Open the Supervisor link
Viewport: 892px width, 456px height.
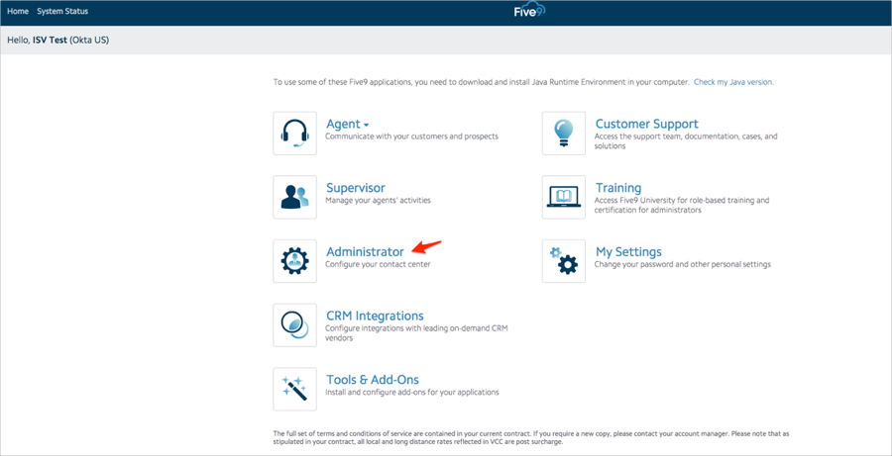tap(355, 188)
